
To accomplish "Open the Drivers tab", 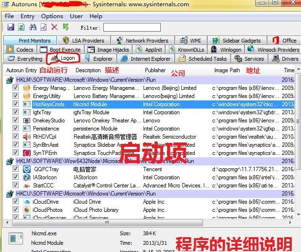I will click(x=285, y=59).
